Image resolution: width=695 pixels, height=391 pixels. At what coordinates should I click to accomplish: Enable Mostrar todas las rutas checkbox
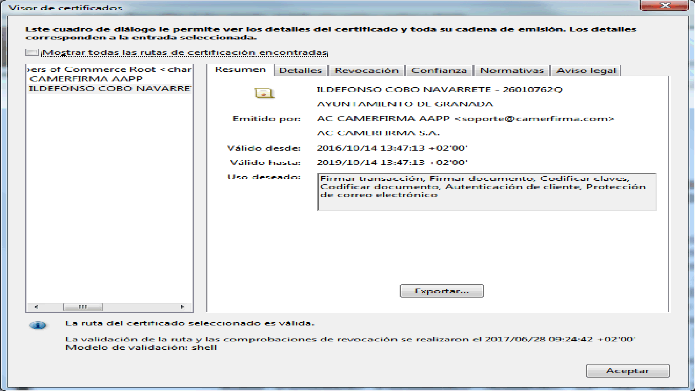click(32, 52)
